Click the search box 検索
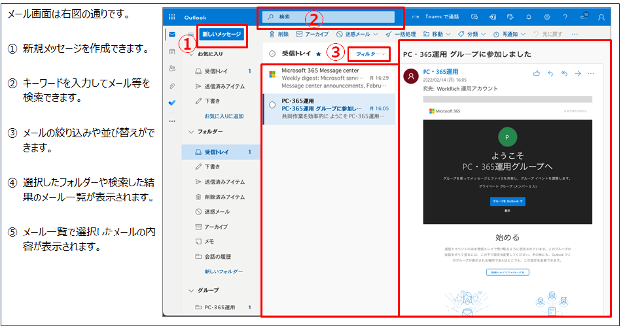The image size is (625, 332). click(329, 17)
